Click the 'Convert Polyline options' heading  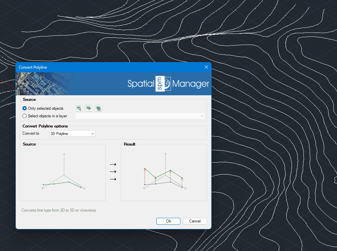[45, 126]
